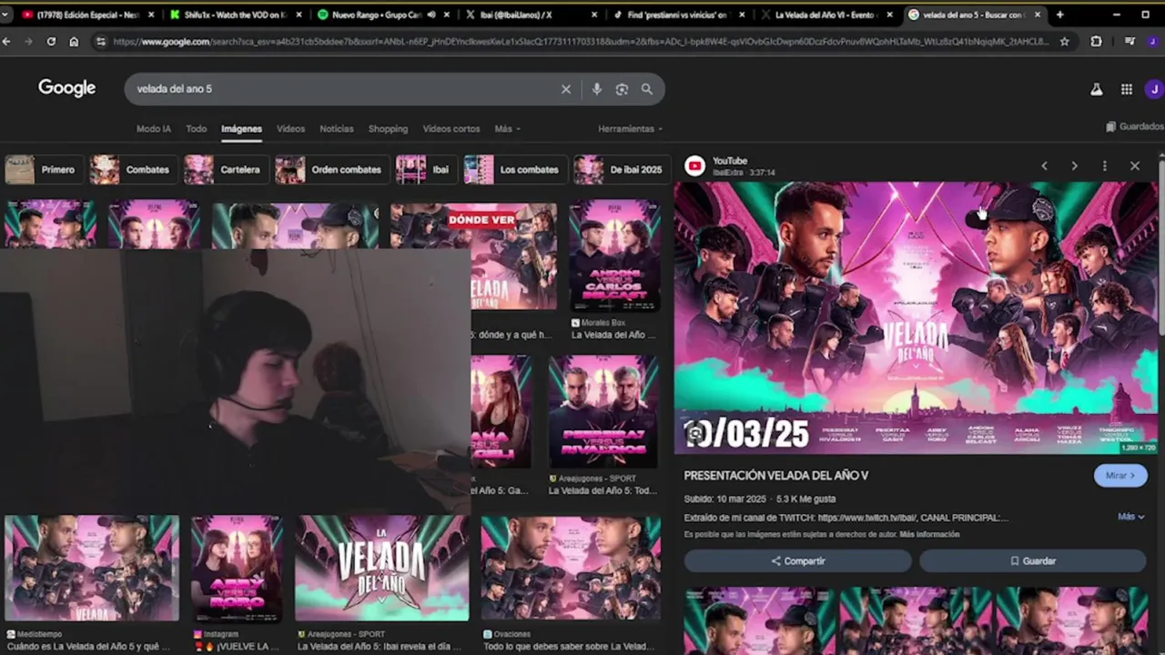
Task: Open Mediotiempo Velada poster thumbnail
Action: coord(91,569)
